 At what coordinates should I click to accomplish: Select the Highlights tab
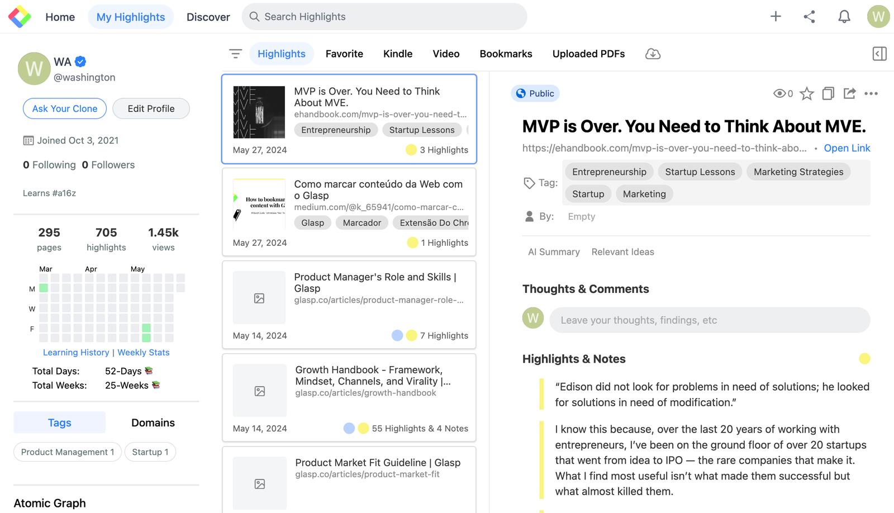(x=282, y=54)
